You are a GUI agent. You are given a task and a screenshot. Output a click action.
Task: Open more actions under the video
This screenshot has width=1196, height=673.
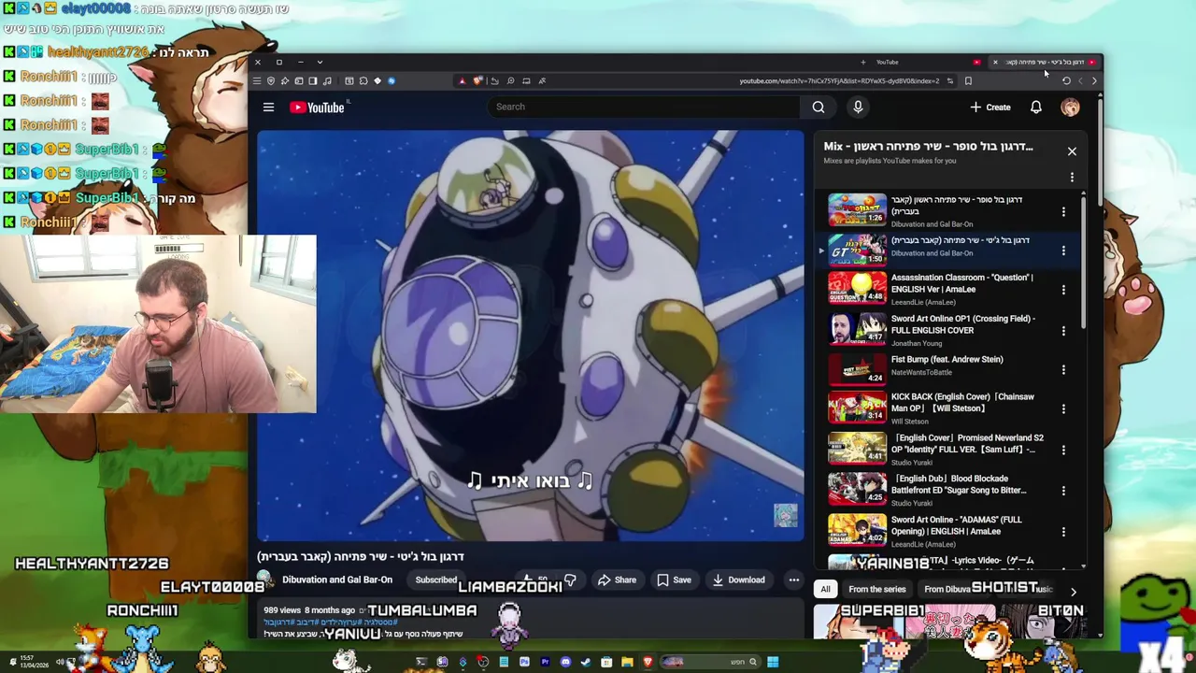click(x=793, y=580)
